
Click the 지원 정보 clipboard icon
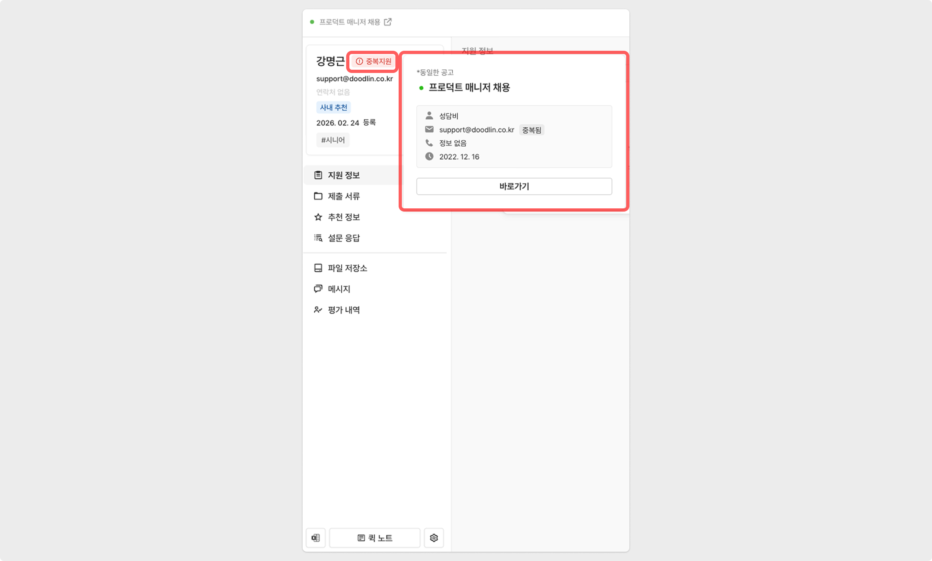[318, 175]
